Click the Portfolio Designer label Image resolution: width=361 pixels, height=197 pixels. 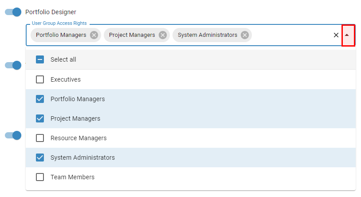click(51, 12)
